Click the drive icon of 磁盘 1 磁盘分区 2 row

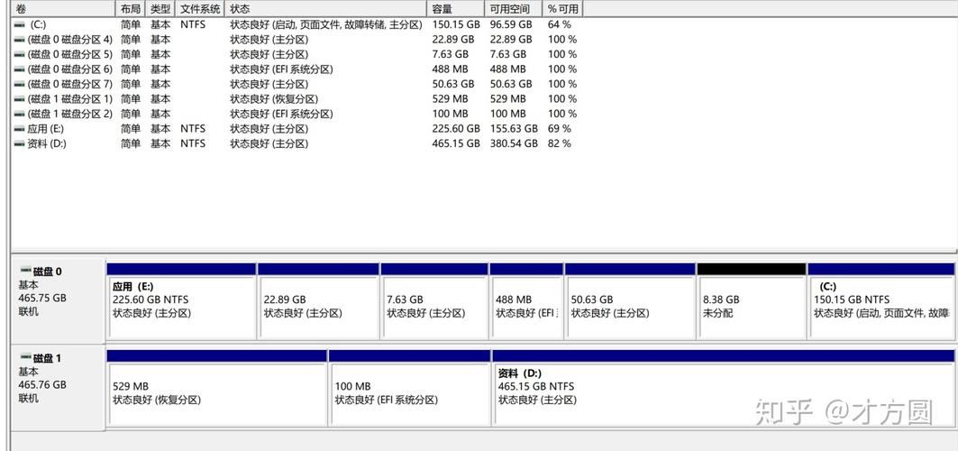(x=20, y=115)
